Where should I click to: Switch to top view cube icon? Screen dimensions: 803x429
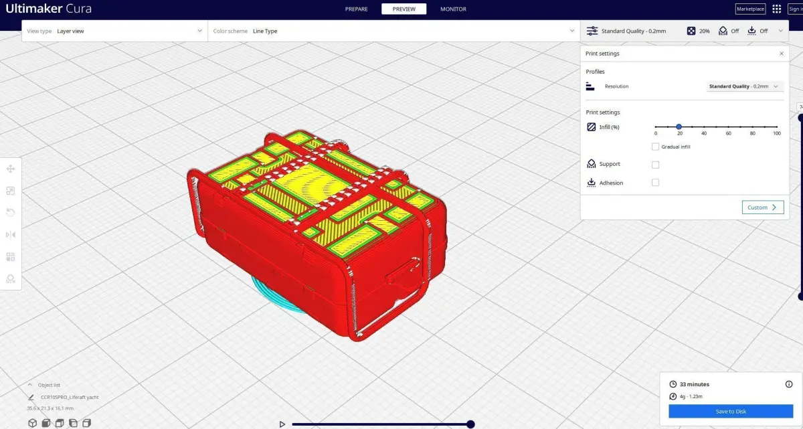coord(60,423)
